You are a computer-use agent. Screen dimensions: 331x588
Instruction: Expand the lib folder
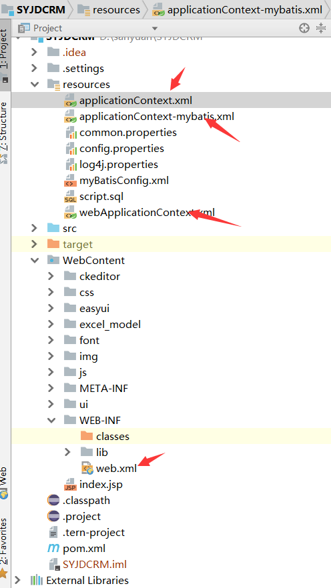tap(67, 452)
